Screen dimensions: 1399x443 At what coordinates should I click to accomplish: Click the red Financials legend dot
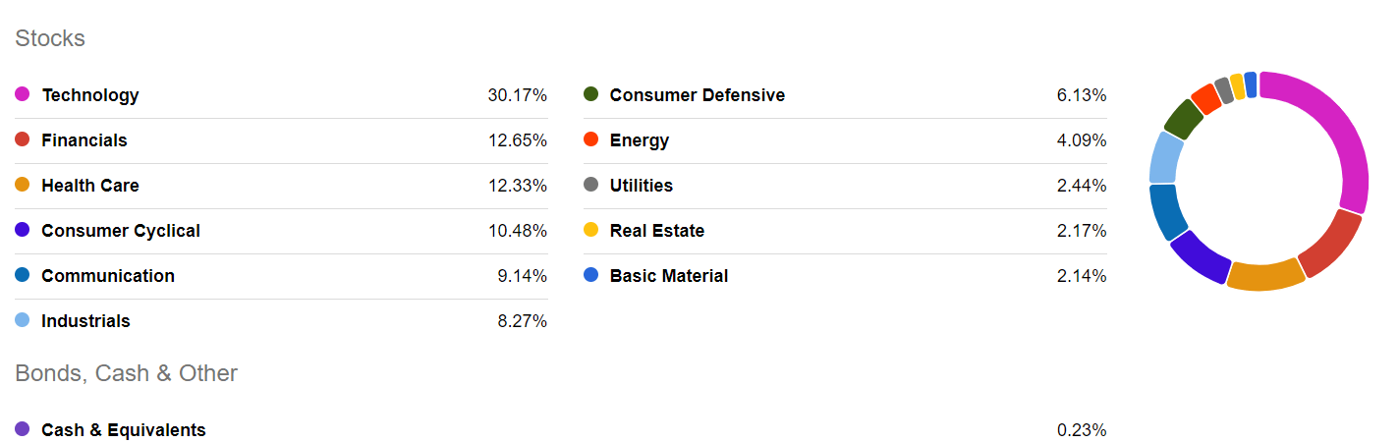coord(23,139)
